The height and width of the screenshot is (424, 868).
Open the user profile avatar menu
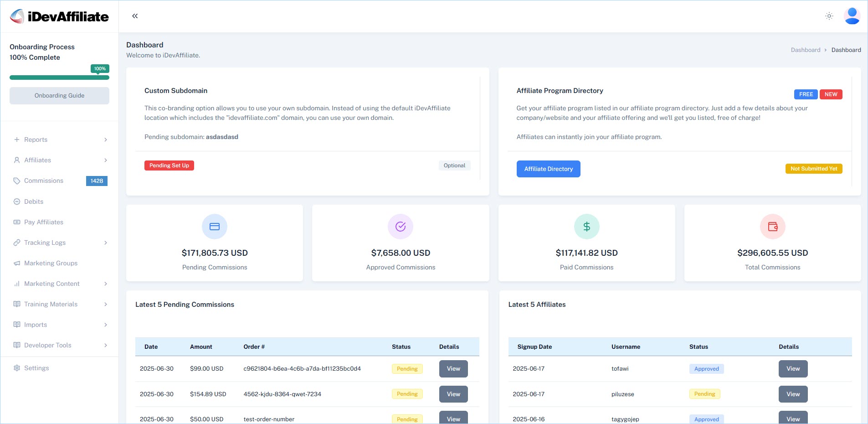(852, 16)
